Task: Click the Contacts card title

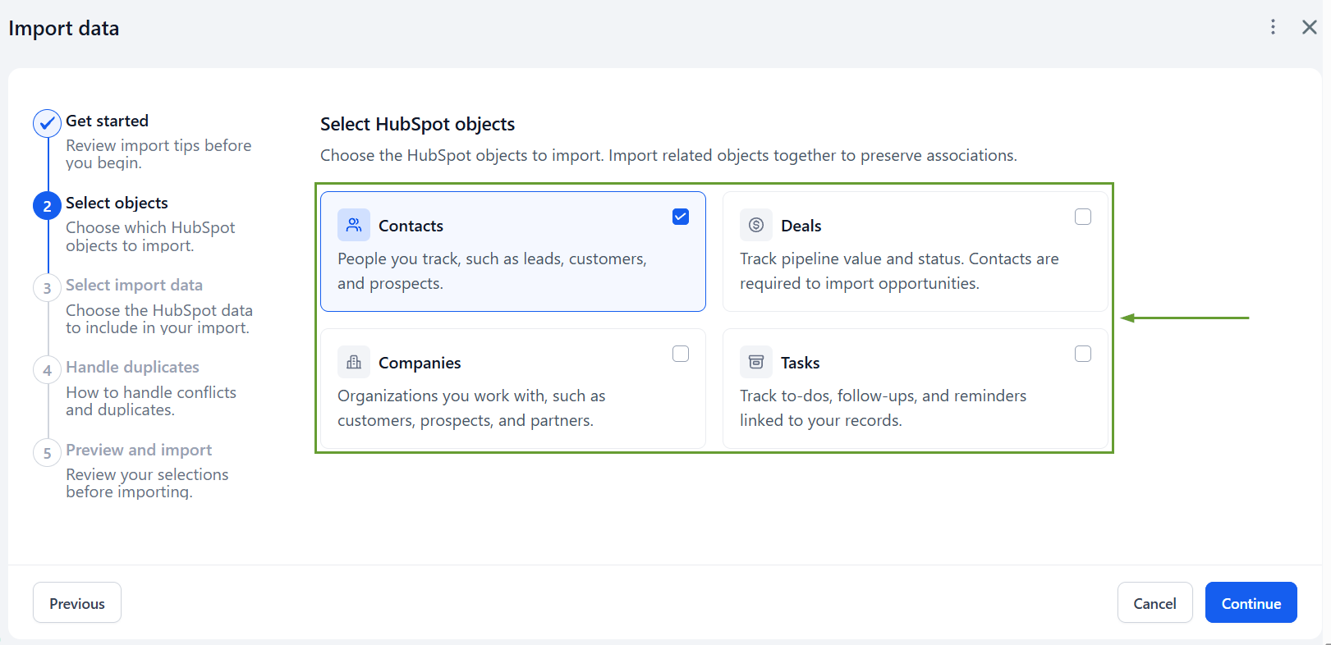Action: (x=411, y=226)
